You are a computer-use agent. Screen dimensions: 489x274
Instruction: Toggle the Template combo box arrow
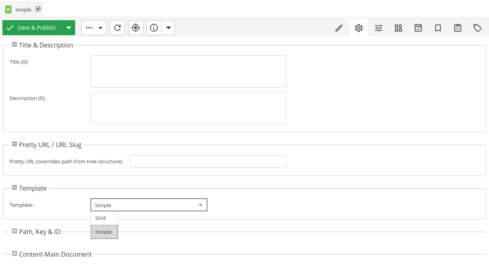click(201, 205)
